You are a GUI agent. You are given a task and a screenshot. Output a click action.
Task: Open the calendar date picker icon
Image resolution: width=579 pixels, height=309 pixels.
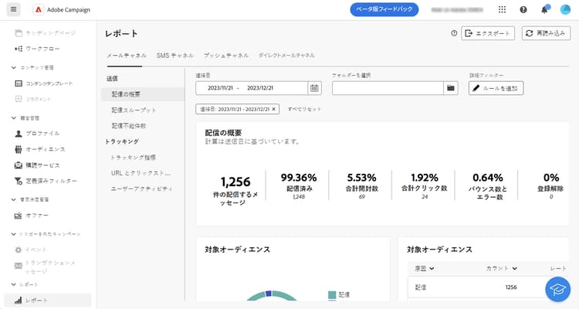(314, 88)
